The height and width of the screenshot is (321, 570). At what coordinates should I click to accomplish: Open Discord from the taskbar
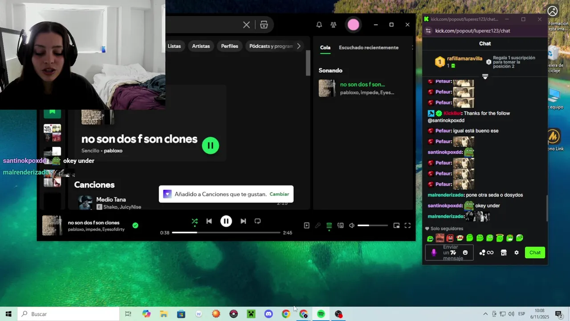[x=269, y=314]
